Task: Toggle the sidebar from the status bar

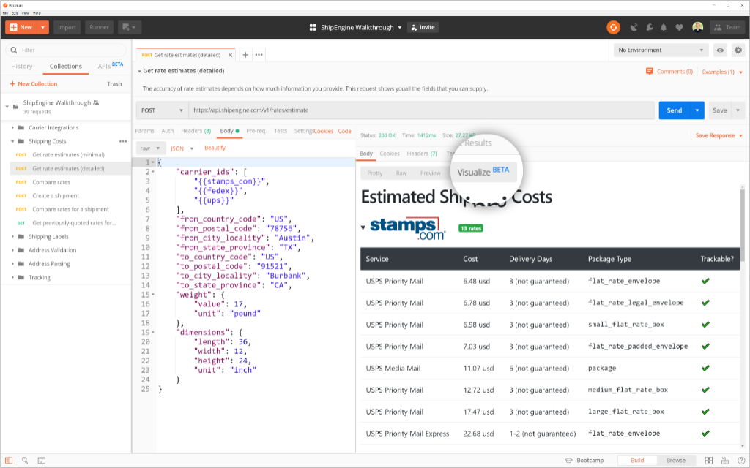Action: (x=8, y=461)
